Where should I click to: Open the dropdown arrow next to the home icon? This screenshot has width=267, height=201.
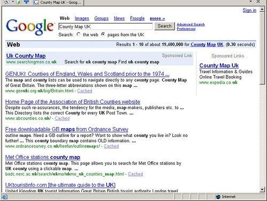pyautogui.click(x=13, y=2)
